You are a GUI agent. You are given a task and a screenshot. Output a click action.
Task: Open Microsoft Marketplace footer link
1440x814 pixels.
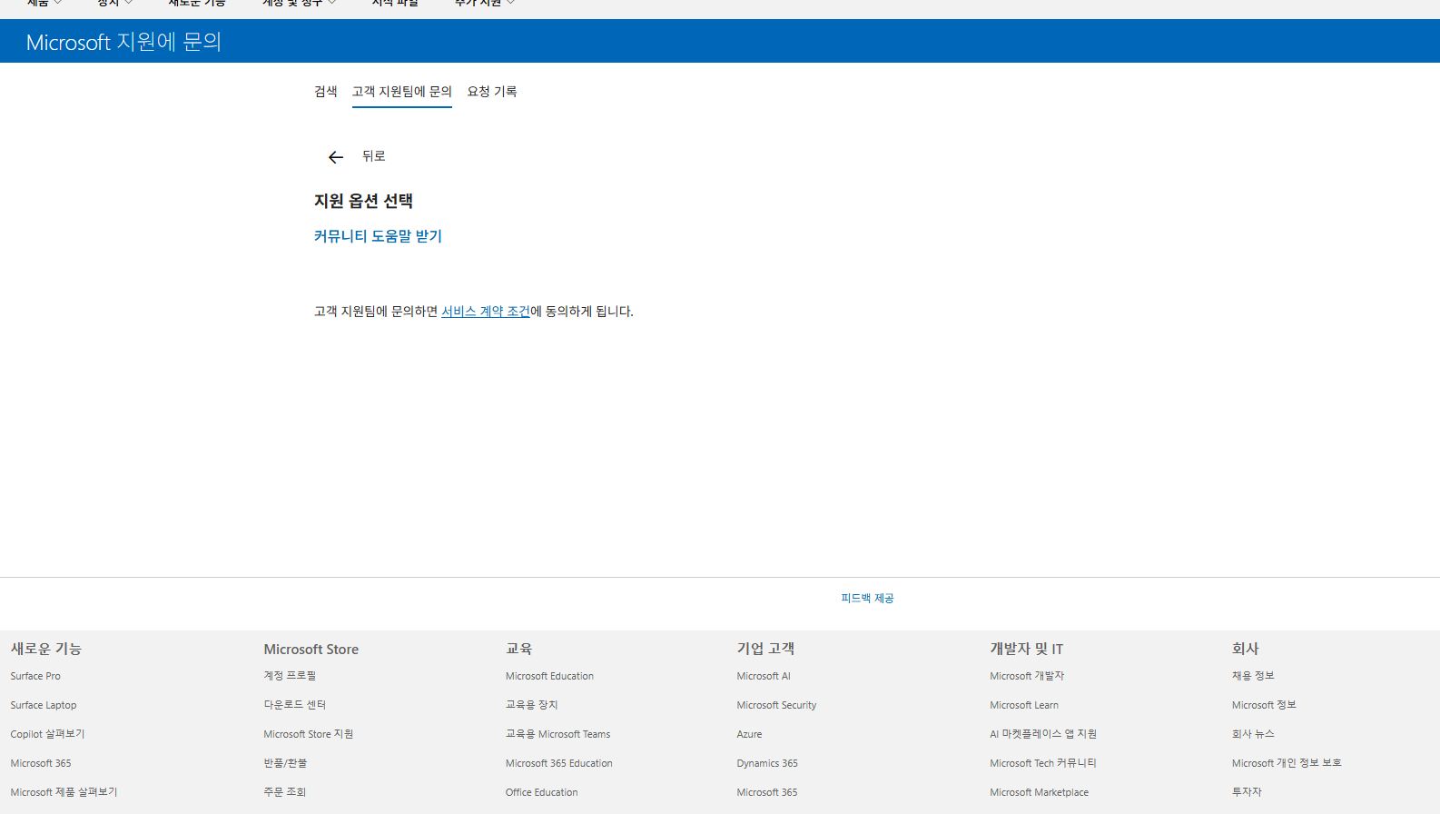(x=1040, y=792)
